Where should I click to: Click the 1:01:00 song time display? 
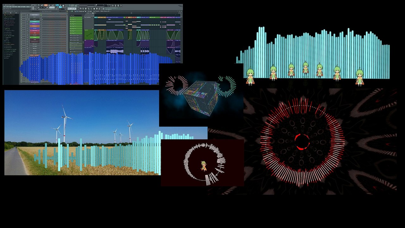(73, 6)
